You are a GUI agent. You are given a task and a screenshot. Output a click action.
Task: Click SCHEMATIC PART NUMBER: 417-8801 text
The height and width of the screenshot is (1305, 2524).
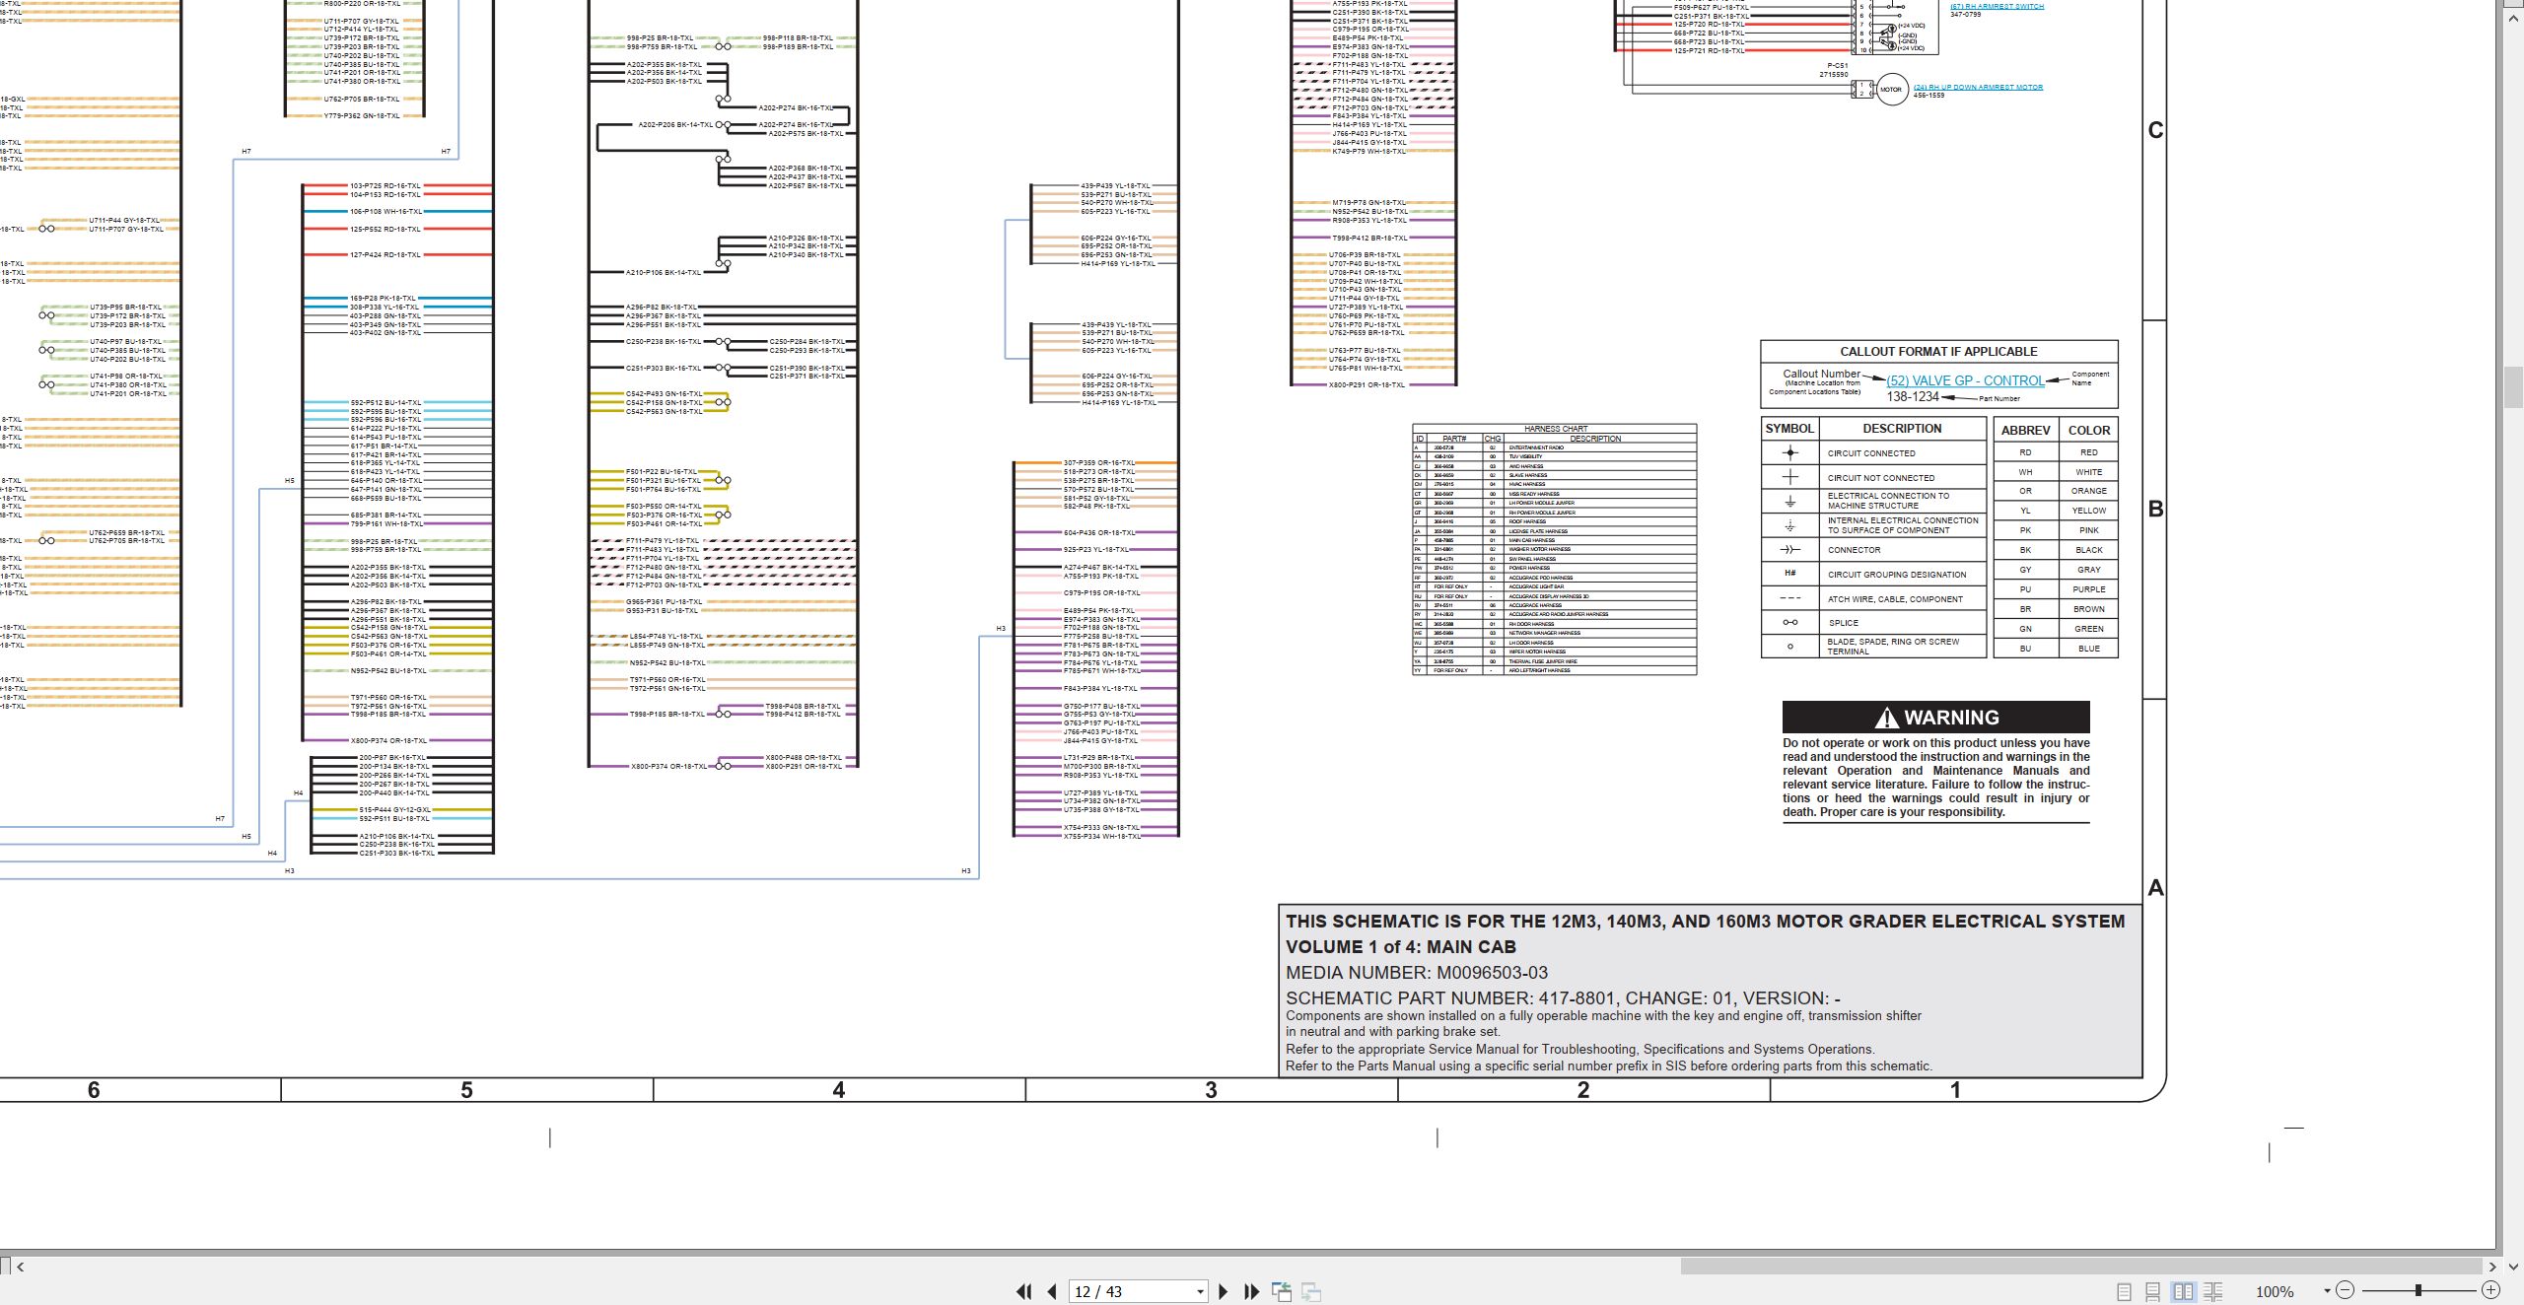(x=1450, y=997)
